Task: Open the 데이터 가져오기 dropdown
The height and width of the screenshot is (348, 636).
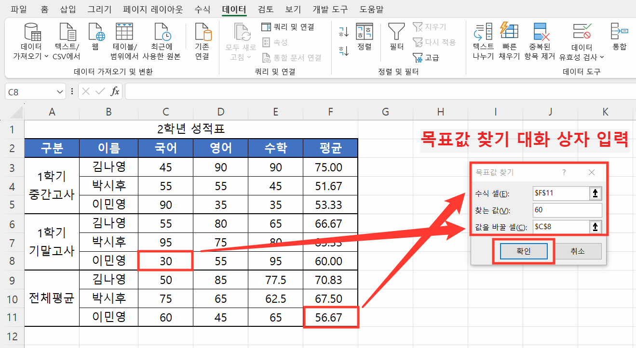Action: (32, 41)
